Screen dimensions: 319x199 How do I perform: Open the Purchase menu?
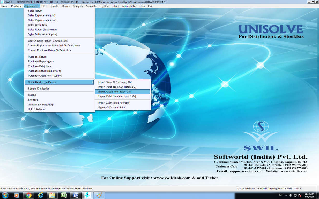click(16, 6)
